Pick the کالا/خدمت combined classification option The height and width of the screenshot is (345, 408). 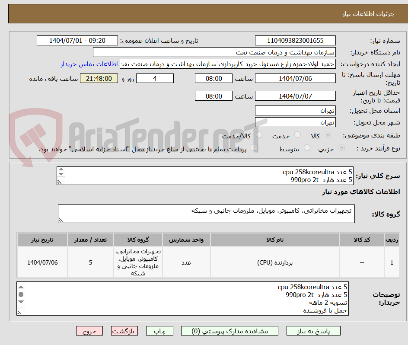tap(259, 134)
